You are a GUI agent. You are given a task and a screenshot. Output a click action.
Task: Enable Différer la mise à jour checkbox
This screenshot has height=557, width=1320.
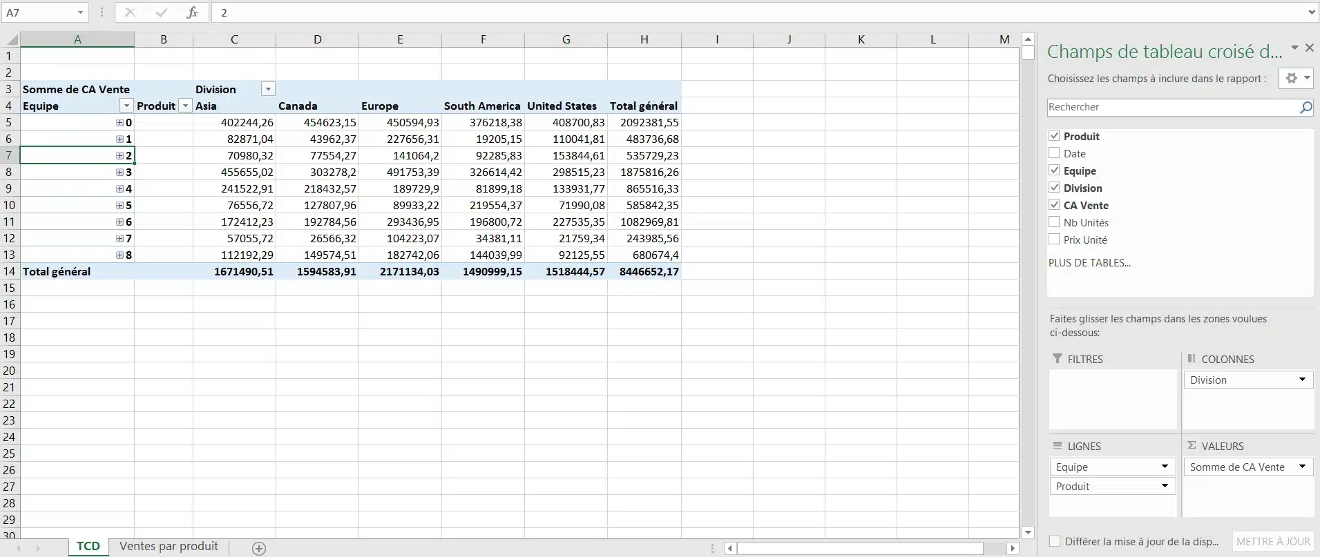click(1055, 542)
